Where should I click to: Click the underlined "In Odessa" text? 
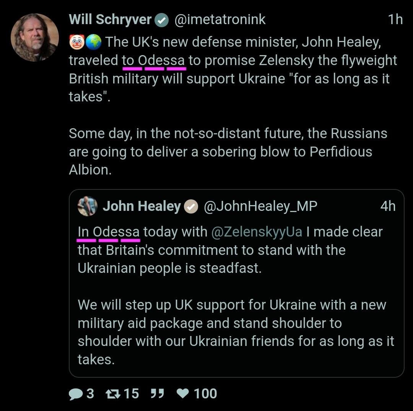point(109,232)
